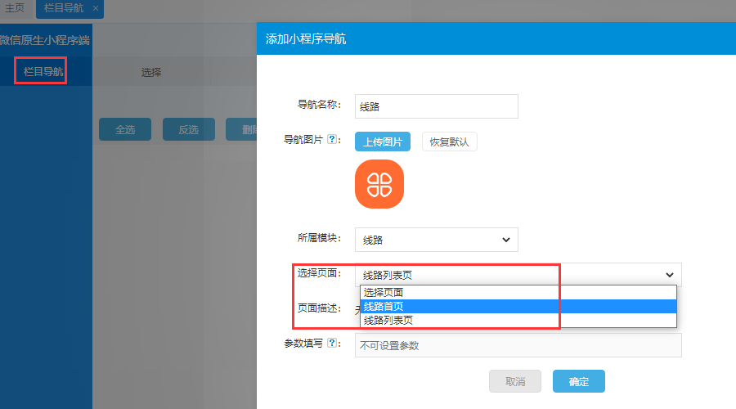Click the help icon beside 参数填写

click(x=332, y=344)
